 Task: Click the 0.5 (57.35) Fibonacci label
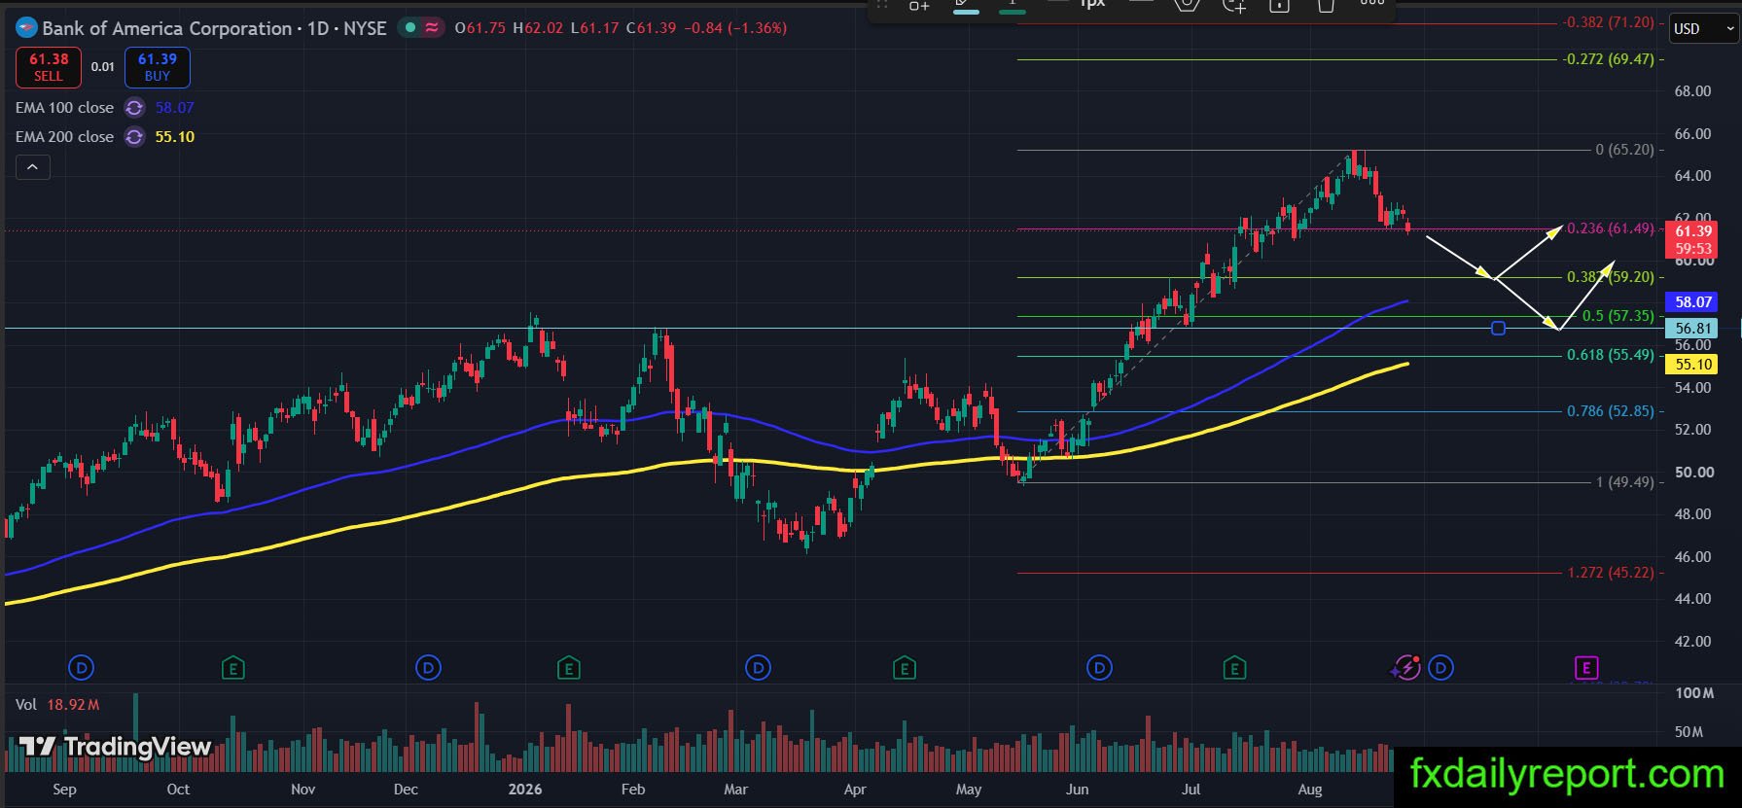coord(1618,316)
